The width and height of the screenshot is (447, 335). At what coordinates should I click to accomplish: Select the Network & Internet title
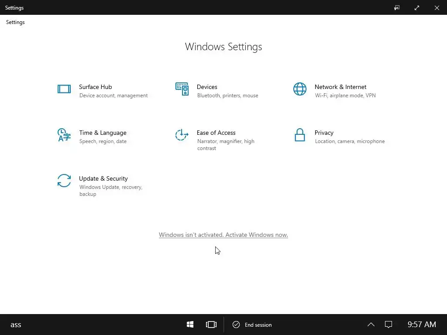pyautogui.click(x=340, y=87)
